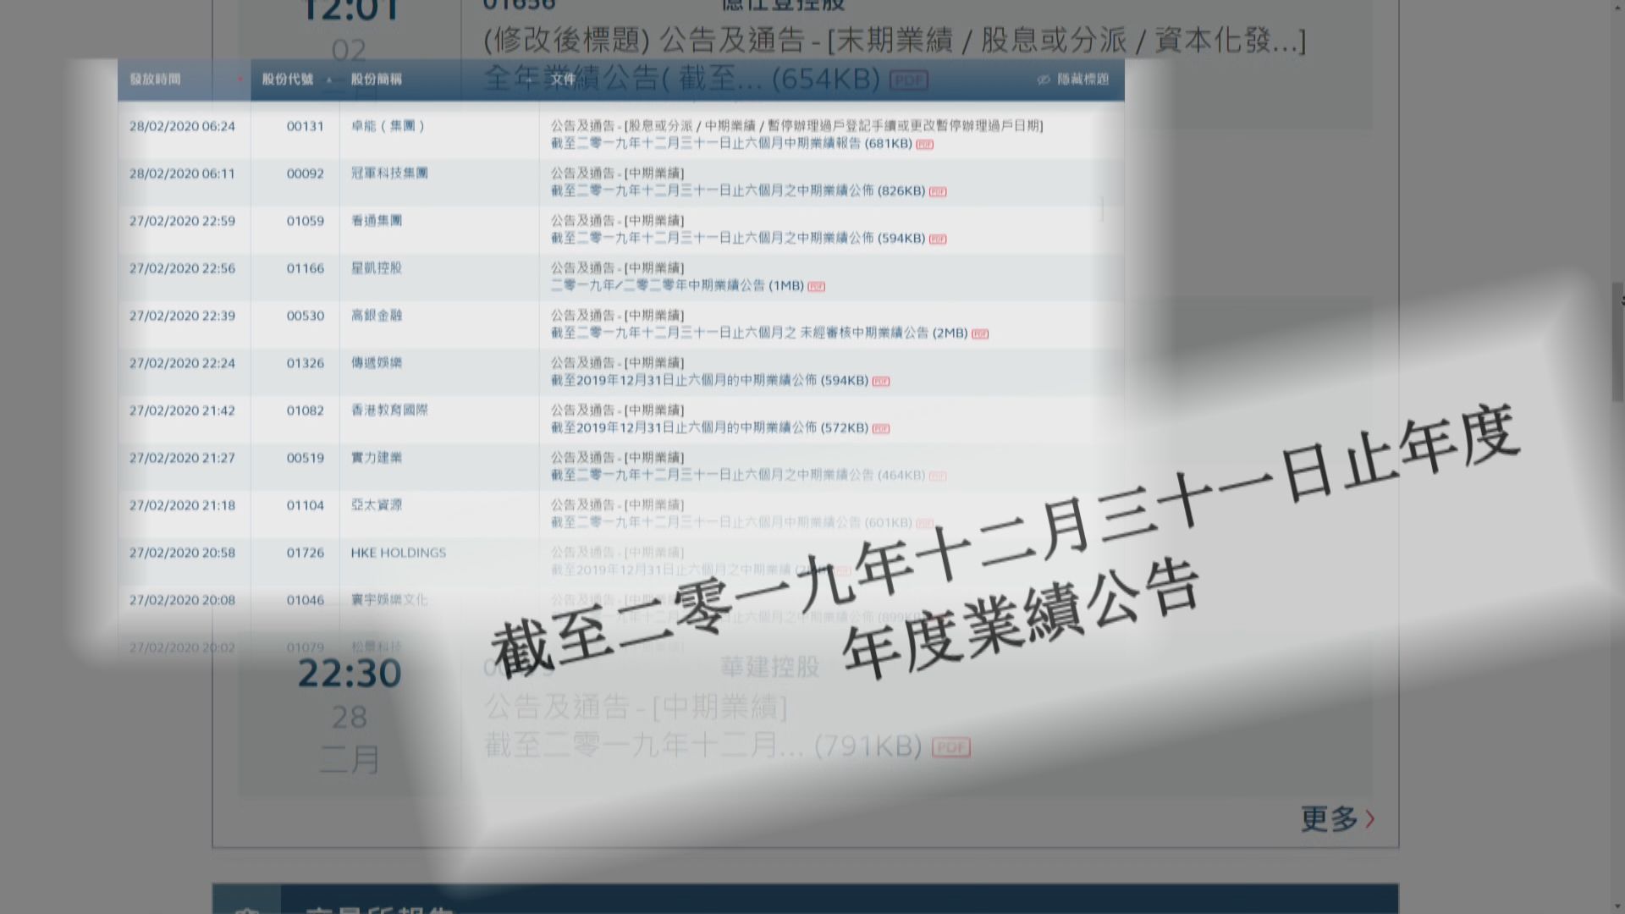
Task: Click the PDF icon for 全年業績公告 654KB
Action: [908, 80]
